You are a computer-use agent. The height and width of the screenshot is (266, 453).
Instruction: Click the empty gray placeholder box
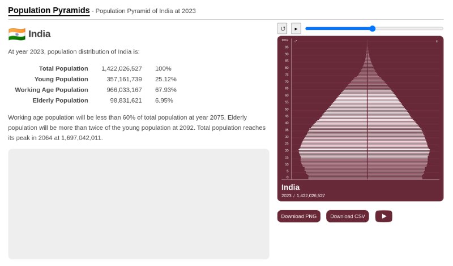(x=138, y=204)
